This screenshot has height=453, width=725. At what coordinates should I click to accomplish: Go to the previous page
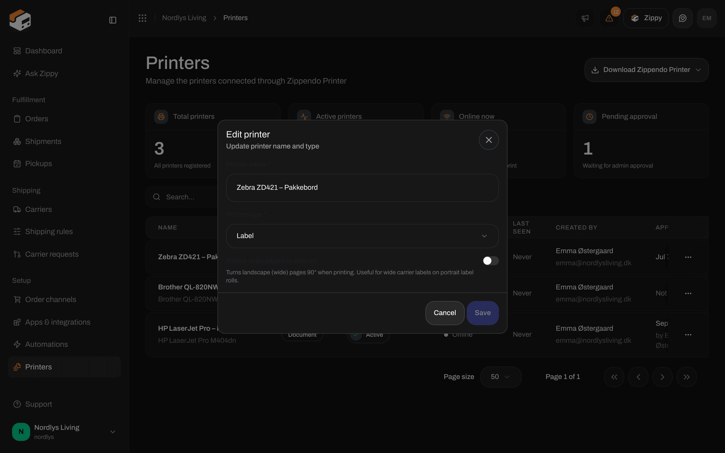[x=638, y=377]
